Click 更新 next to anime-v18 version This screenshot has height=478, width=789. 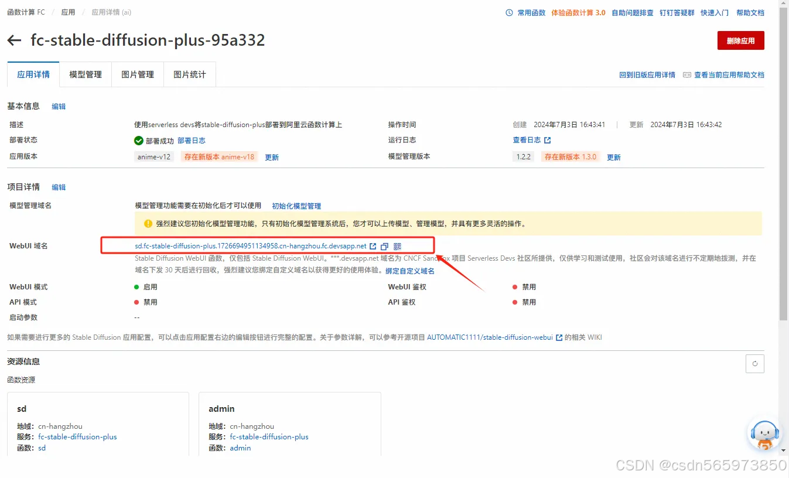click(x=272, y=158)
